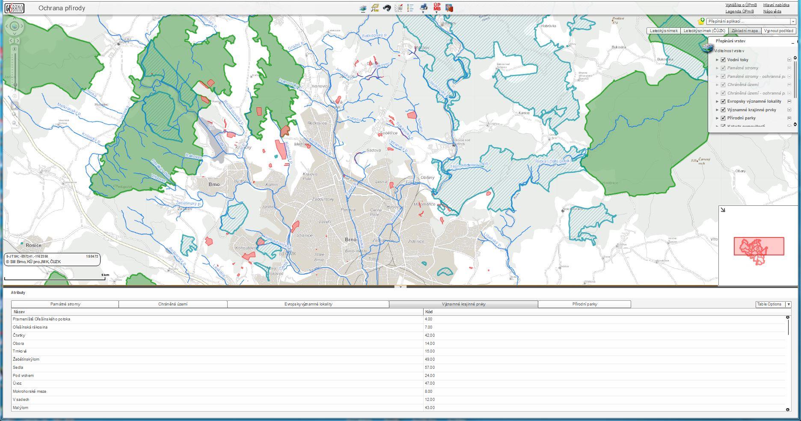Image resolution: width=801 pixels, height=421 pixels.
Task: Select Základní mapa basemap
Action: (x=744, y=31)
